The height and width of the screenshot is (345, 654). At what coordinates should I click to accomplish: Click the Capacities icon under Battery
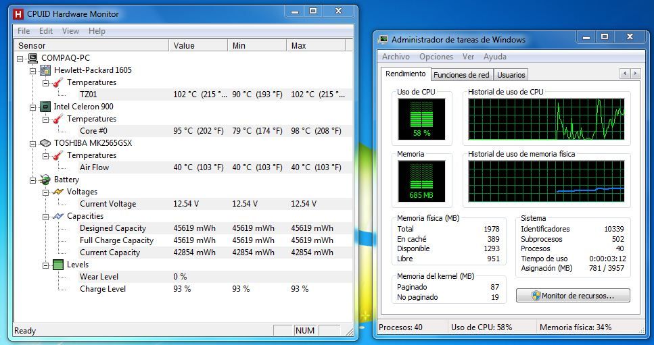click(x=58, y=216)
